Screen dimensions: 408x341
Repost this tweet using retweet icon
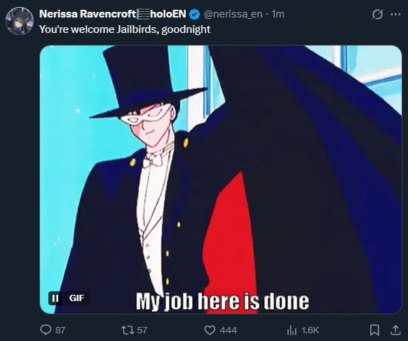pyautogui.click(x=128, y=330)
